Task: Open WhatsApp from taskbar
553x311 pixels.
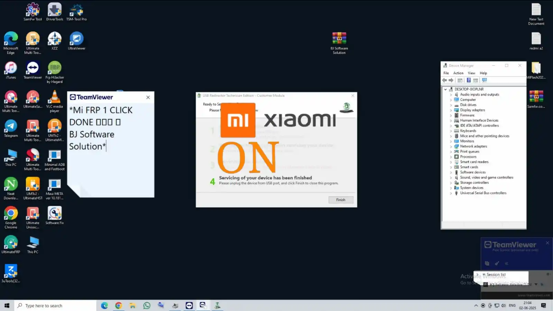Action: click(147, 305)
